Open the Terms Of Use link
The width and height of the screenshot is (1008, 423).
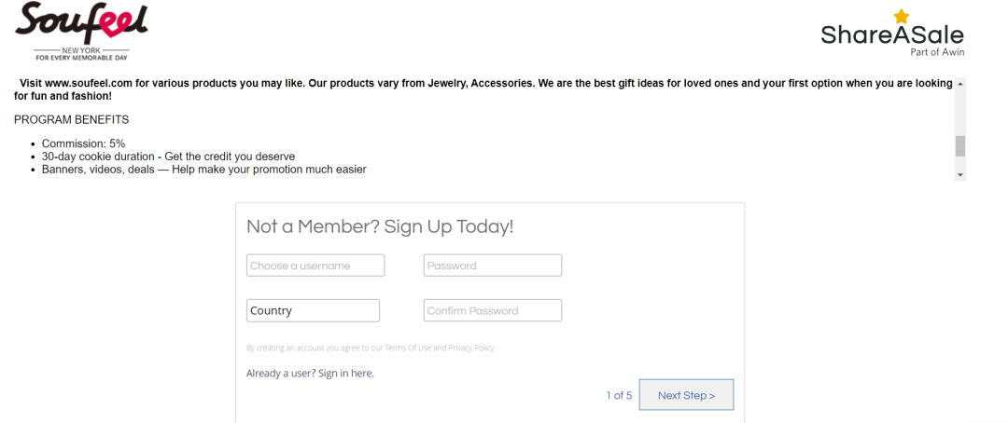tap(408, 348)
